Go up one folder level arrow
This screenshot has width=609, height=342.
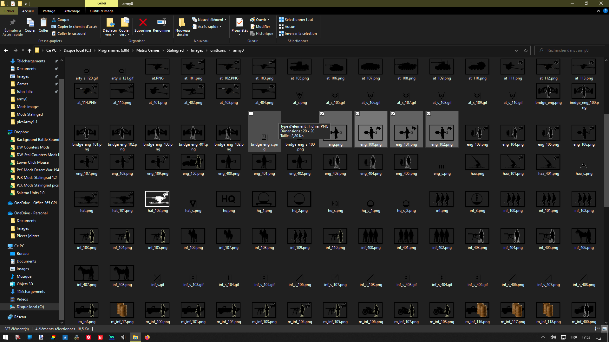pos(29,50)
